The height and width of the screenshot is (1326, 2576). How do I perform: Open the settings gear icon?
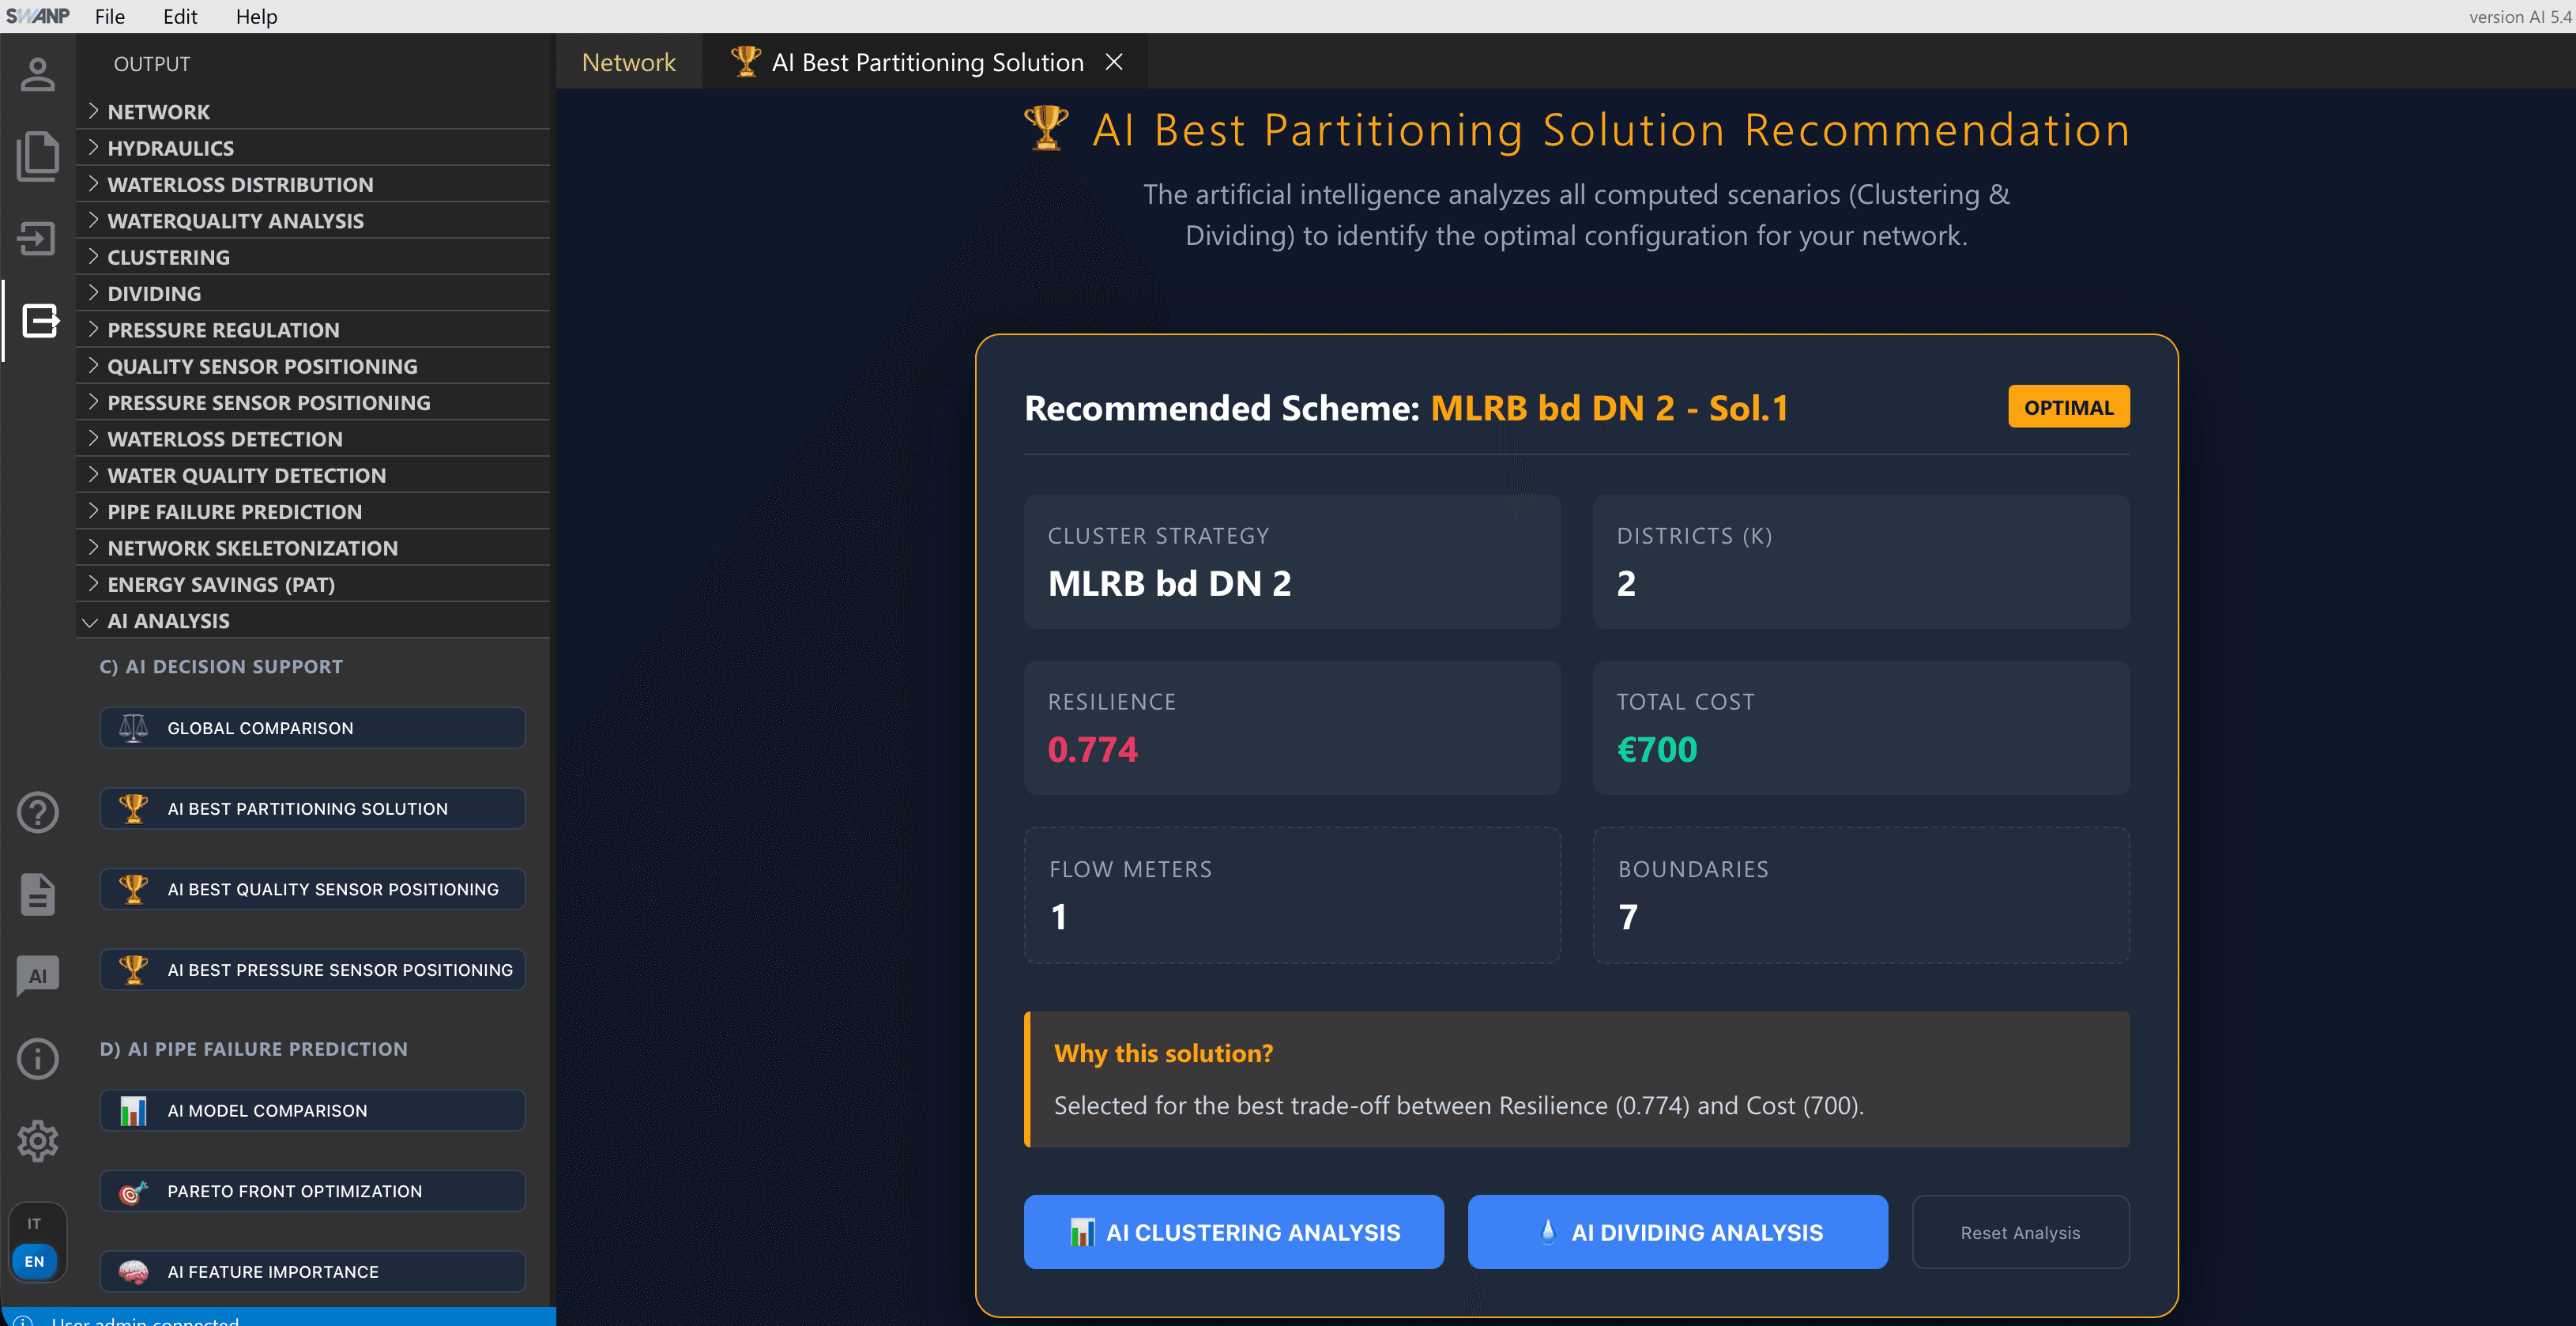(x=38, y=1140)
